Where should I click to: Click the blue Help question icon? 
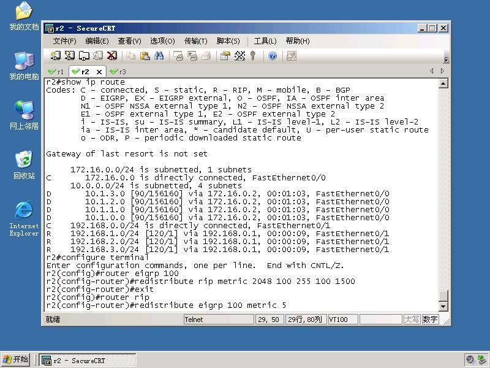click(x=273, y=56)
